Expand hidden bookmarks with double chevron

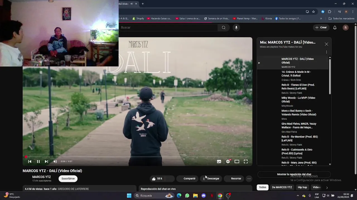pos(321,19)
